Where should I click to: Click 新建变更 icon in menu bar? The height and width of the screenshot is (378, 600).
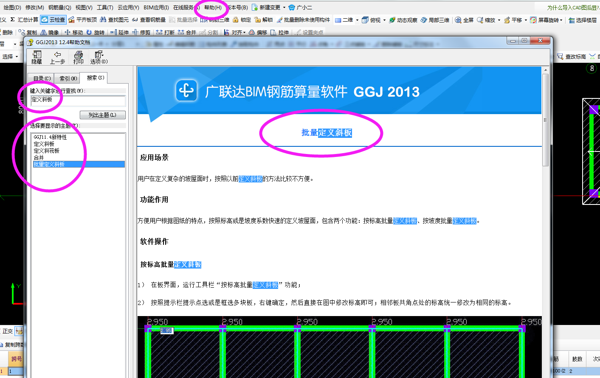coord(255,7)
